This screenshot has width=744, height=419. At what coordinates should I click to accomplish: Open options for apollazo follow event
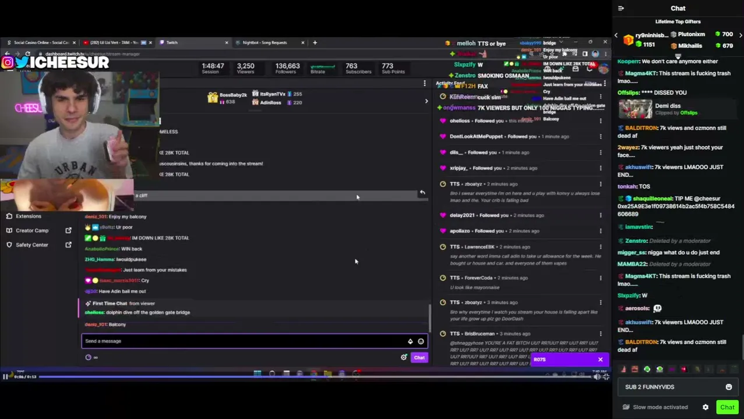point(601,231)
